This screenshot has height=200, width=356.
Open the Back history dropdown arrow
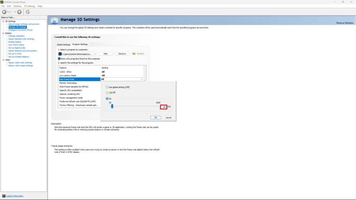click(15, 12)
